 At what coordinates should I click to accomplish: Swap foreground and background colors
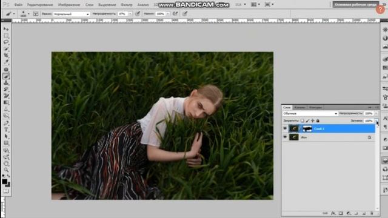9,176
